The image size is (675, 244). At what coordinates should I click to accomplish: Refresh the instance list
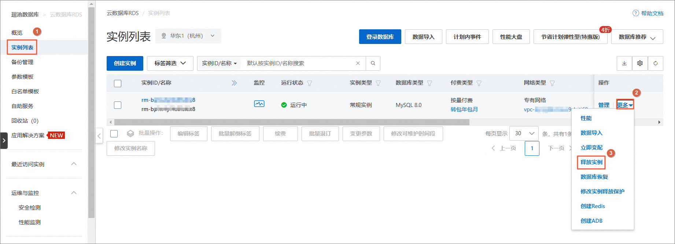tap(656, 63)
